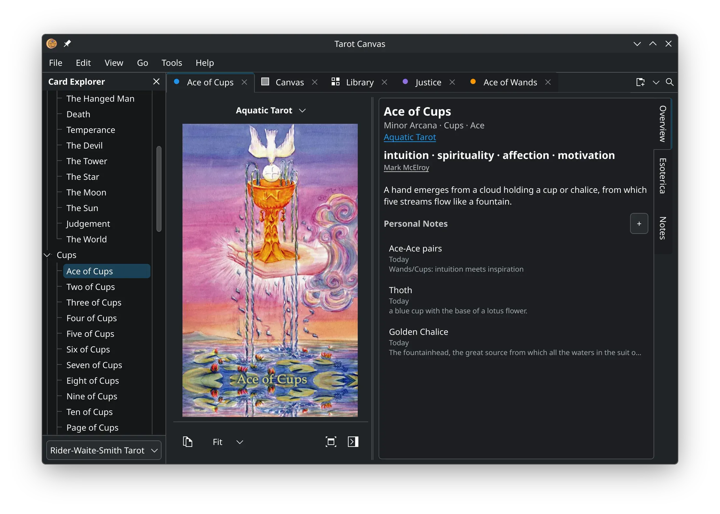Select The Hanged Man in tree
This screenshot has width=720, height=514.
pyautogui.click(x=100, y=99)
